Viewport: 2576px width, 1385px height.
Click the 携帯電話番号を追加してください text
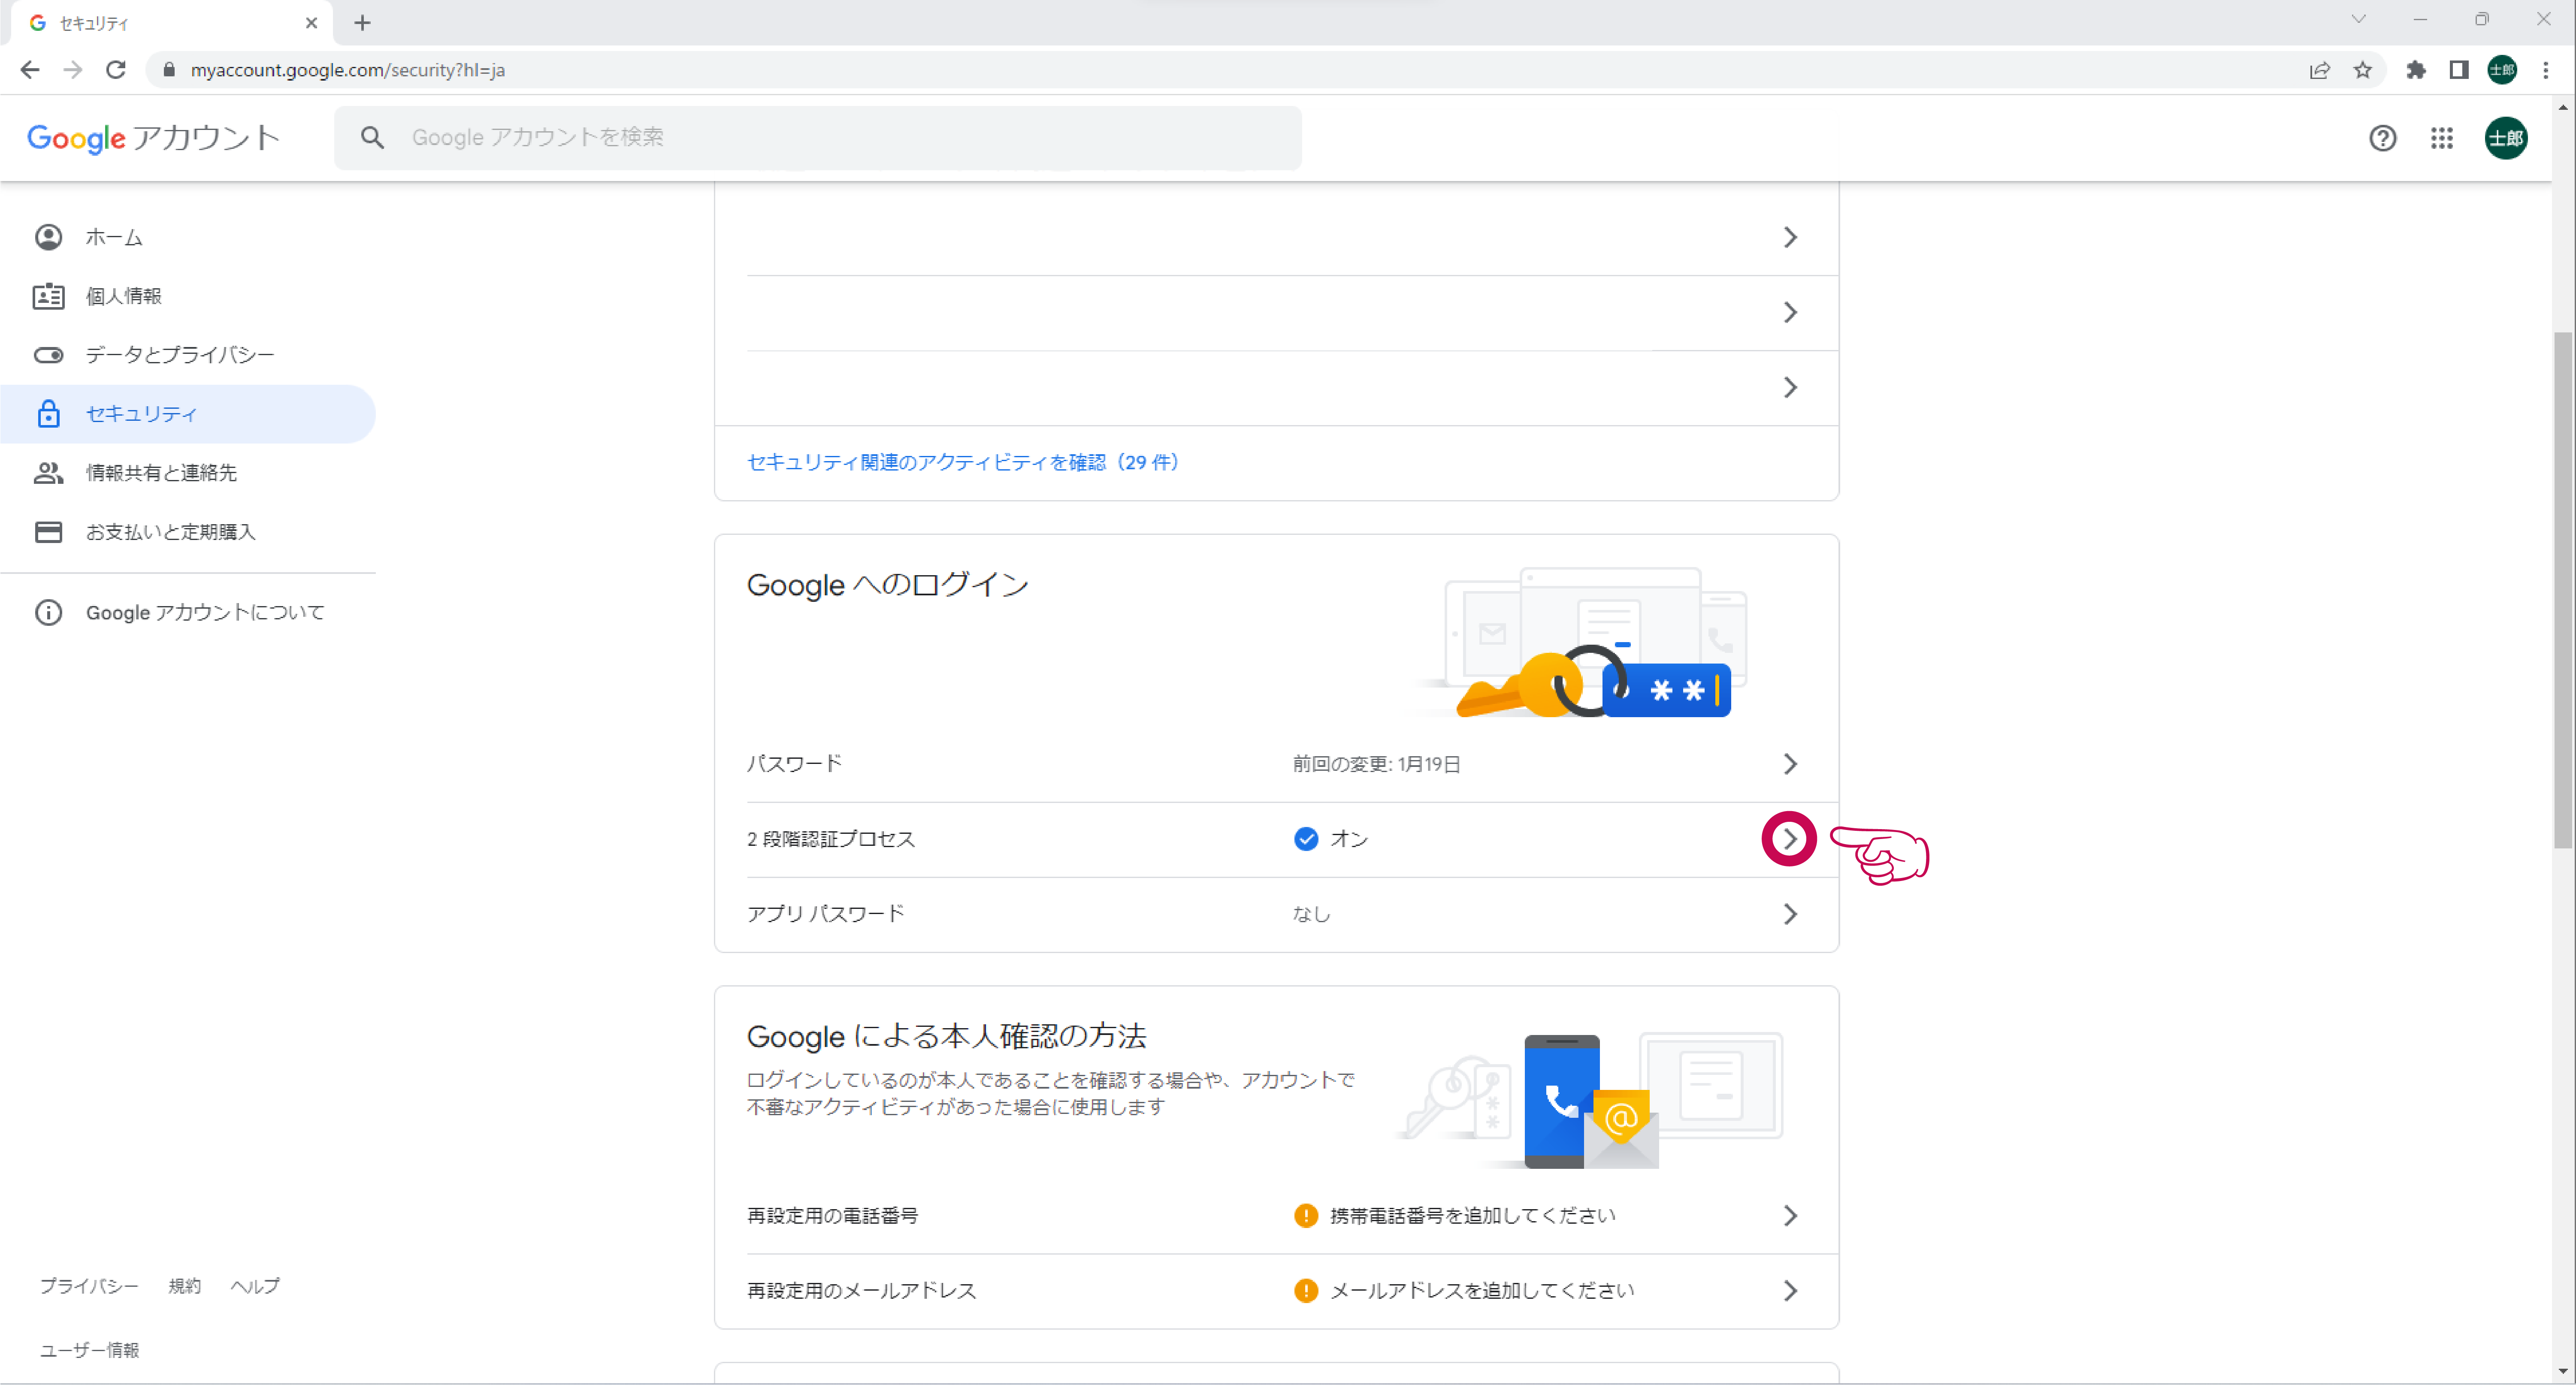click(1473, 1216)
